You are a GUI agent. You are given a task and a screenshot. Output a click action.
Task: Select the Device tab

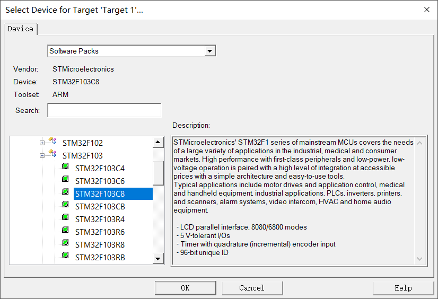click(x=20, y=29)
